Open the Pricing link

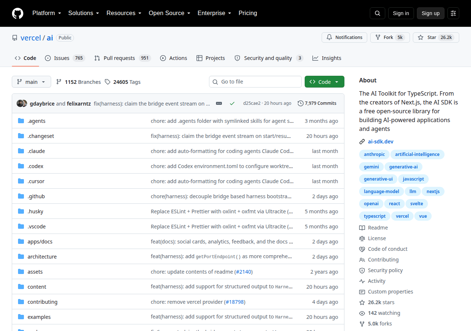pyautogui.click(x=248, y=13)
